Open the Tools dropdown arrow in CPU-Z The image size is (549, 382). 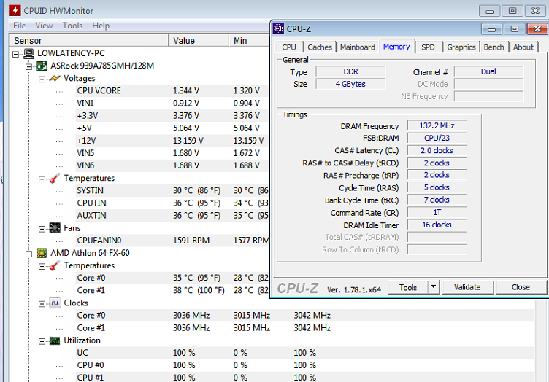click(x=434, y=287)
